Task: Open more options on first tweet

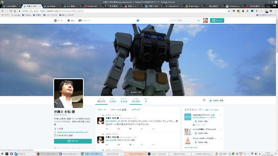Action: pos(153,129)
